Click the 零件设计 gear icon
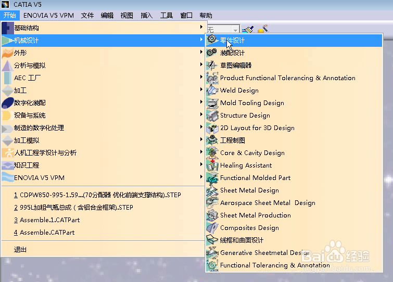The height and width of the screenshot is (282, 393). click(x=212, y=40)
